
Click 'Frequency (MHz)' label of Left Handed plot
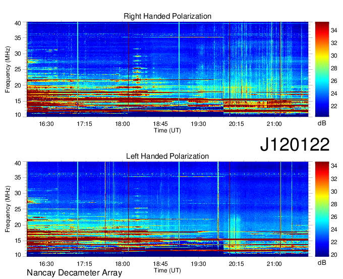8,209
